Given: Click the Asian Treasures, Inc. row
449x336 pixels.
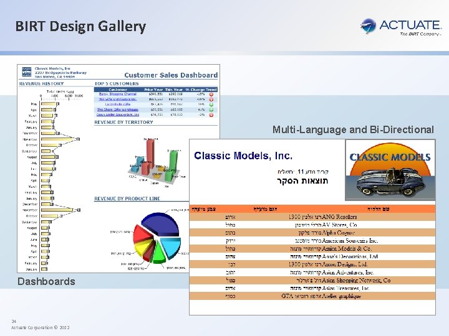Looking at the screenshot, I should click(312, 288).
